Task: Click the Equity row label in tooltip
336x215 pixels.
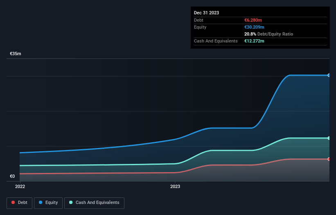Action: coord(200,27)
